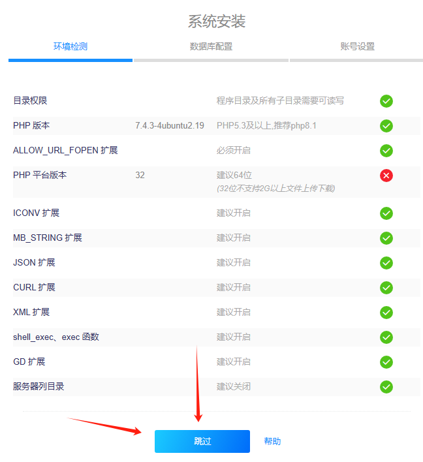
Task: Click the 32位不支持2G以上文件上传下载 note
Action: (x=275, y=189)
